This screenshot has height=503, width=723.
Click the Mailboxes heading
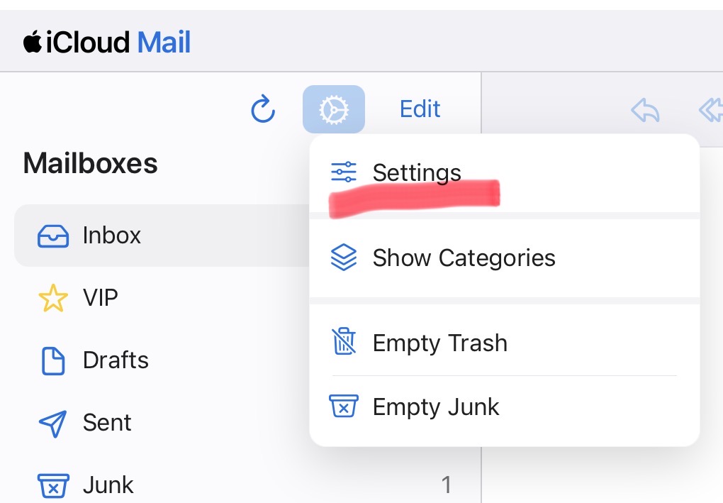click(x=91, y=163)
